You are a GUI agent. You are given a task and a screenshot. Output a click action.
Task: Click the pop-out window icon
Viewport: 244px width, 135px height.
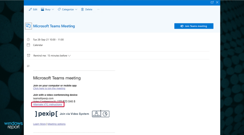coord(212,2)
